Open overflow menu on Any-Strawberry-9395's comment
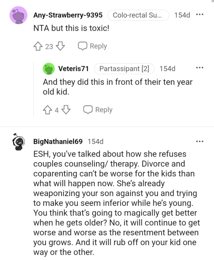The width and height of the screenshot is (214, 260). pos(200,15)
